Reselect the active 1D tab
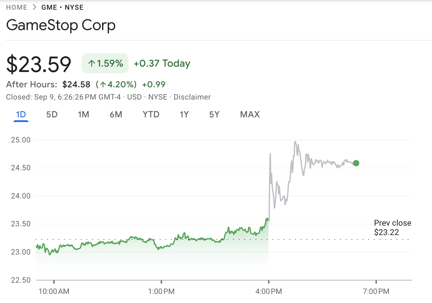Image resolution: width=432 pixels, height=303 pixels. [x=21, y=115]
